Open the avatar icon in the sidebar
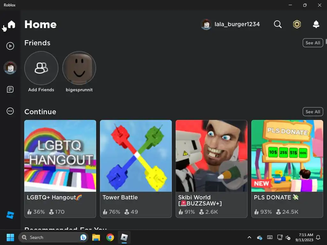This screenshot has height=245, width=327. click(x=10, y=68)
